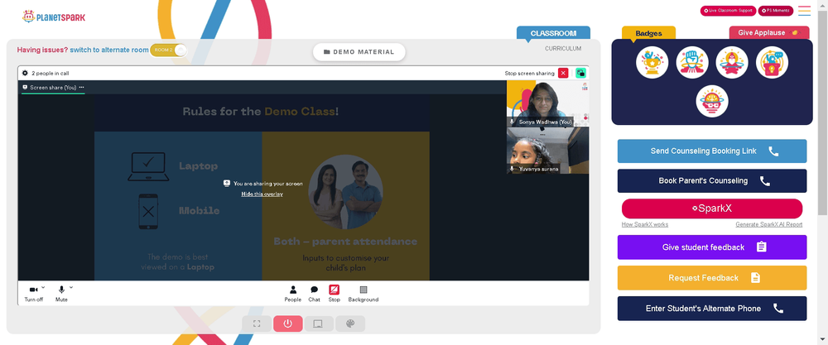Select the Screen share (You) tab

click(53, 88)
